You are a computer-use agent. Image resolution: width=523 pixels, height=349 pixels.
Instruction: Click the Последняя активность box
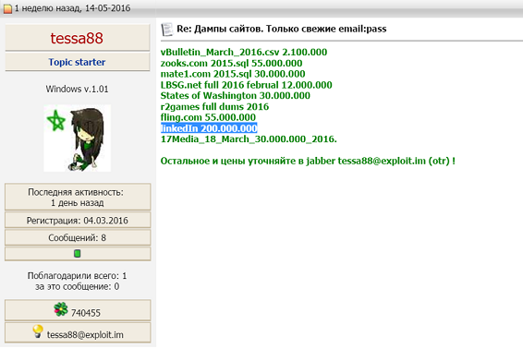click(78, 197)
